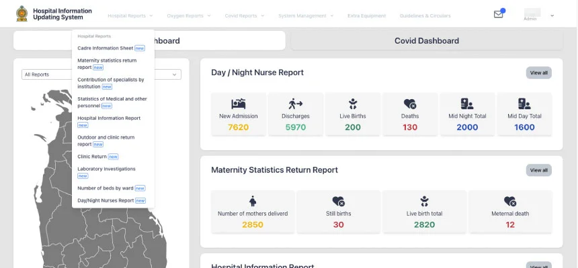Expand the Covid Reports dropdown menu
Image resolution: width=578 pixels, height=268 pixels.
point(244,15)
